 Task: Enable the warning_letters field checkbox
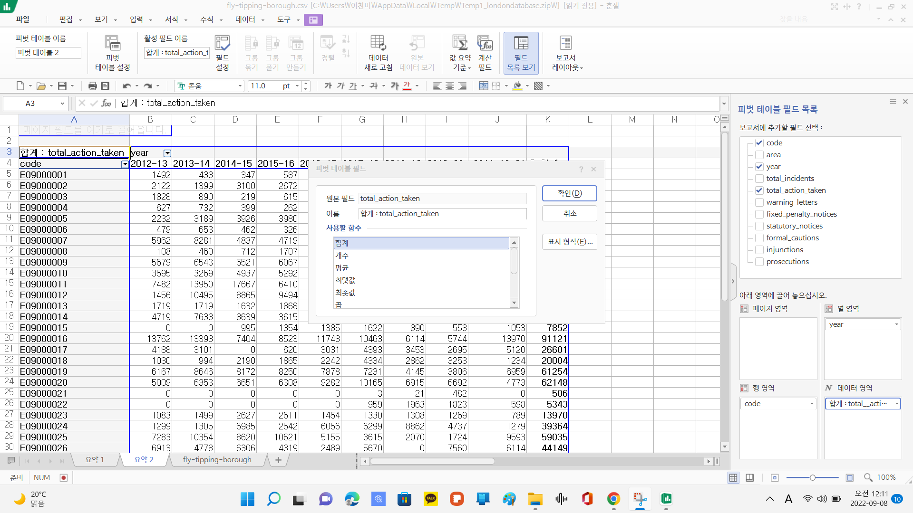pyautogui.click(x=759, y=202)
